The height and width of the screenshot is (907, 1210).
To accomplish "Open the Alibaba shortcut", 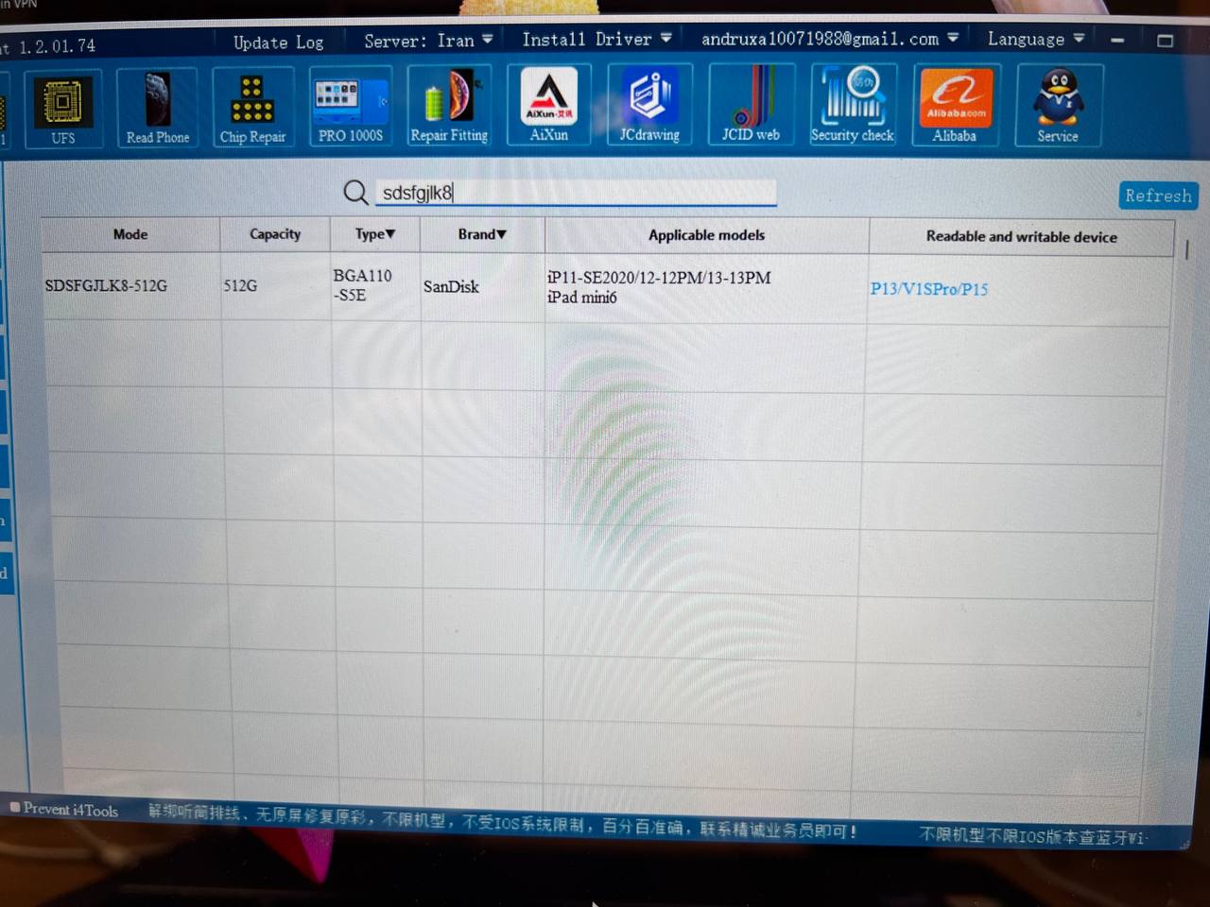I will [956, 105].
